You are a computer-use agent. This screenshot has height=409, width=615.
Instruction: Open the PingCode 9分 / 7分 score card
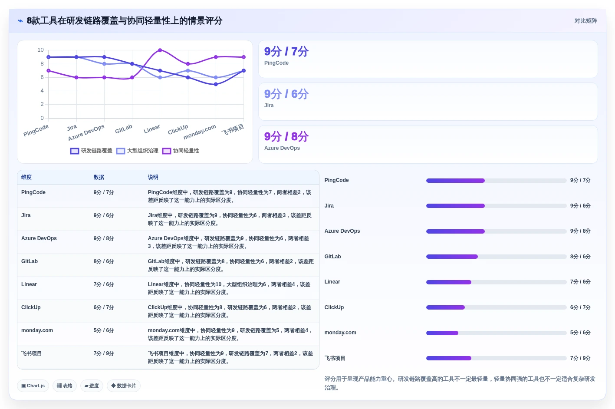(428, 59)
